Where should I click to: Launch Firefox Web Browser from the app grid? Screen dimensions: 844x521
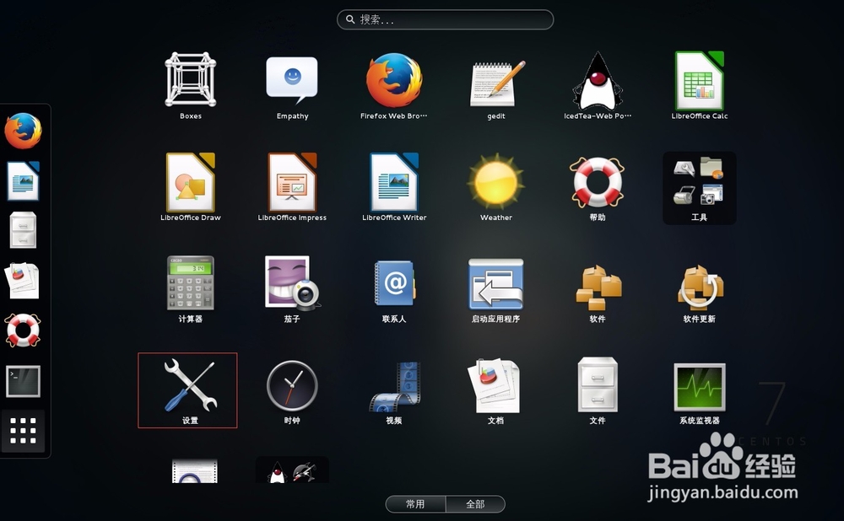pos(392,80)
